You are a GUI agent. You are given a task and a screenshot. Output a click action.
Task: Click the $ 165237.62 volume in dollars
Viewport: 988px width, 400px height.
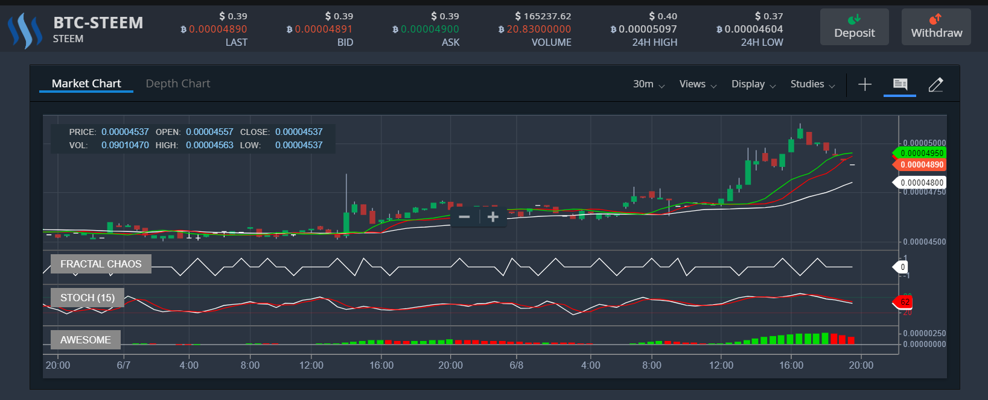pyautogui.click(x=543, y=16)
